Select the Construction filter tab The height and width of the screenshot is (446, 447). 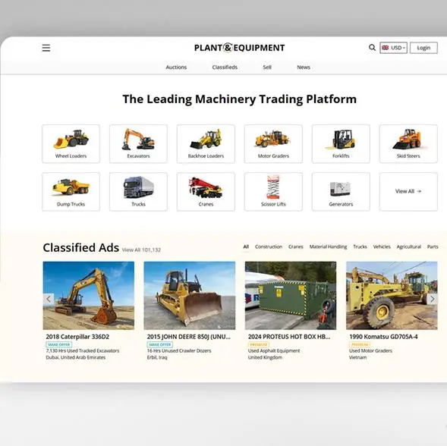(x=269, y=247)
